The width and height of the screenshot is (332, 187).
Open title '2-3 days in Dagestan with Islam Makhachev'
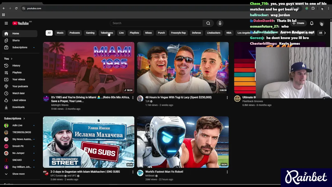pyautogui.click(x=85, y=172)
